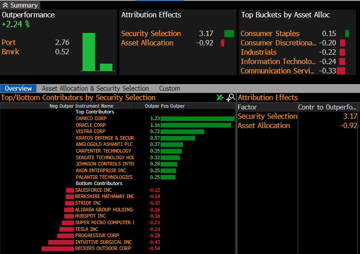Click the Excel export icon
Image resolution: width=360 pixels, height=254 pixels.
[x=219, y=97]
